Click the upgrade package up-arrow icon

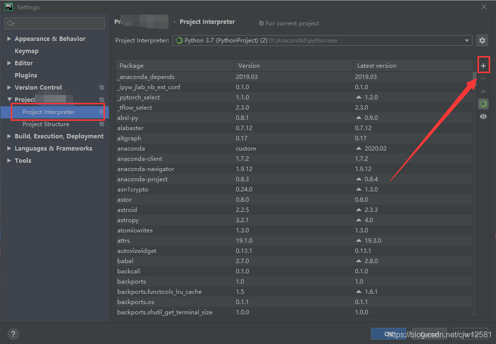[x=483, y=91]
